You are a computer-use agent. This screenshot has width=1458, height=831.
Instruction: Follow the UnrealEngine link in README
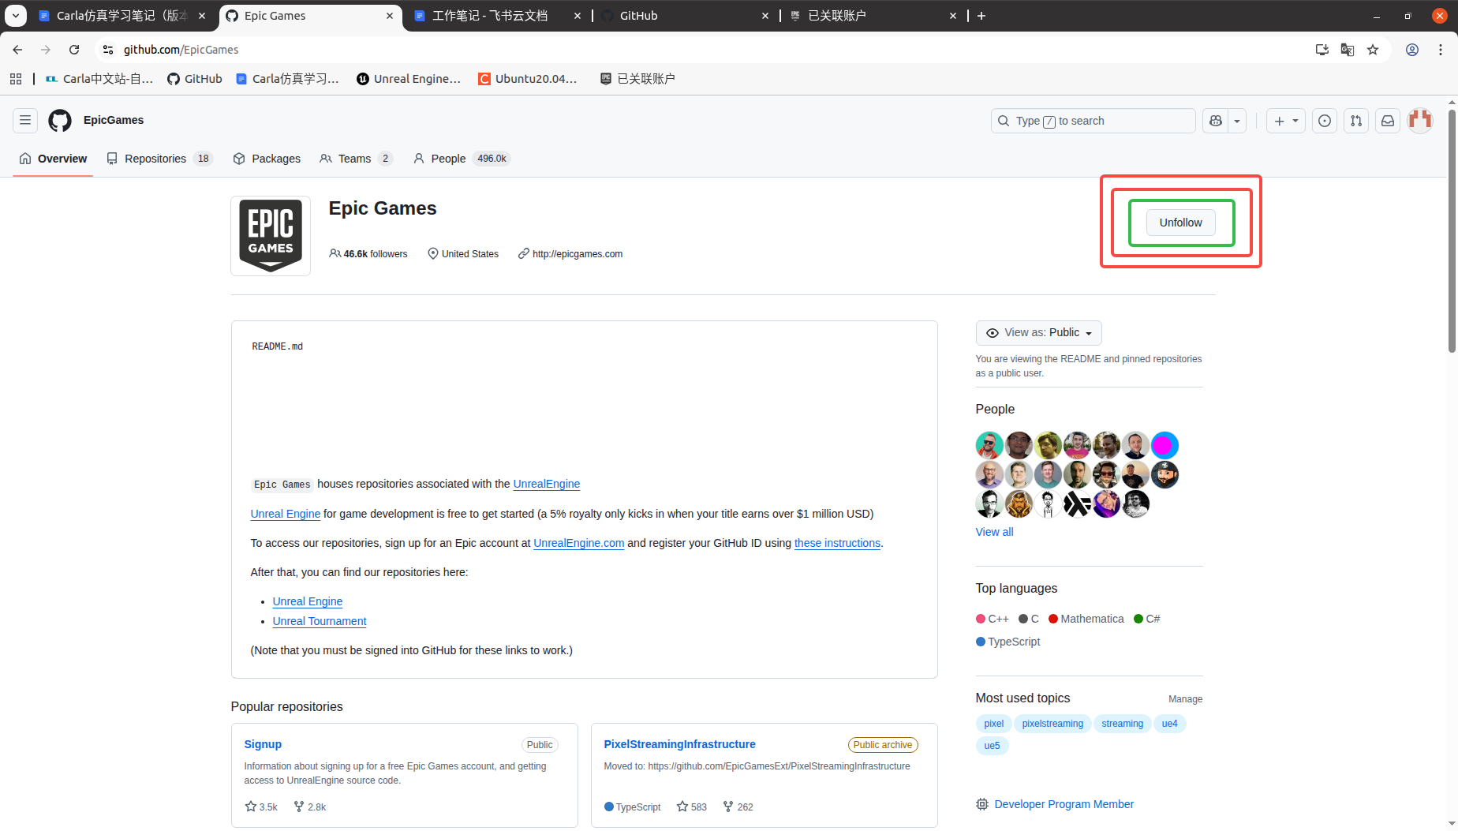coord(547,484)
